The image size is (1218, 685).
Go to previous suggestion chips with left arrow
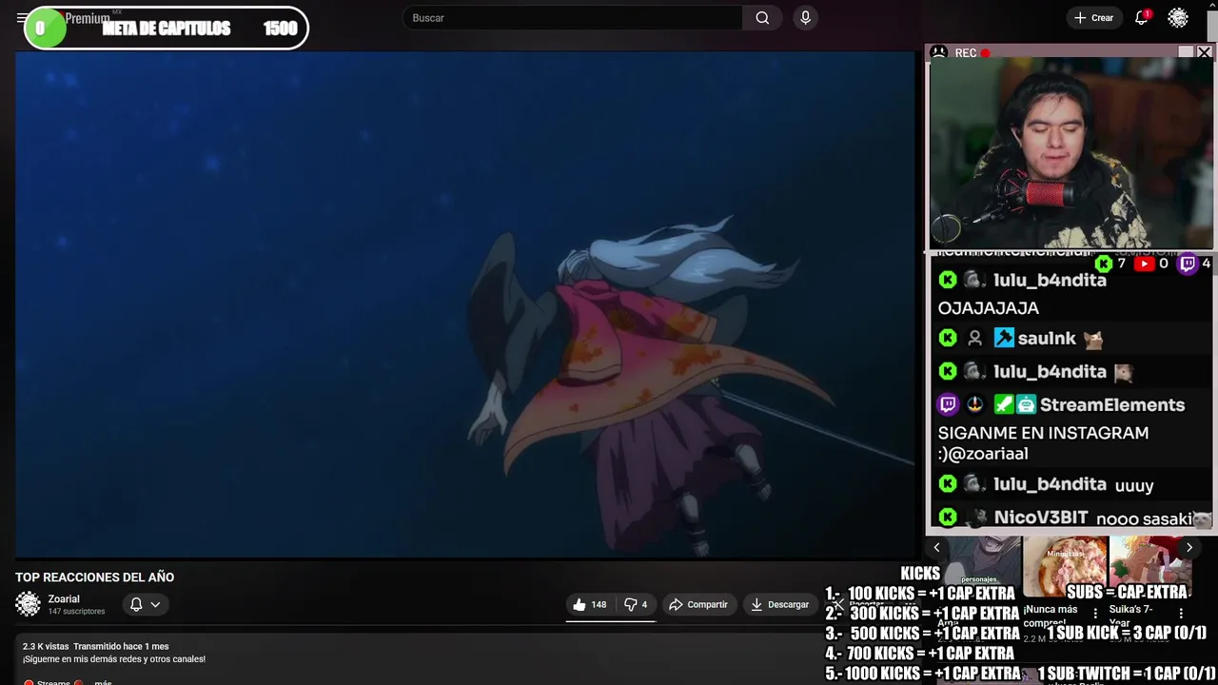click(936, 547)
